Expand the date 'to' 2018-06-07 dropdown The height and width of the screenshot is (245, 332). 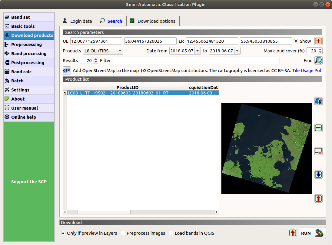pyautogui.click(x=237, y=51)
